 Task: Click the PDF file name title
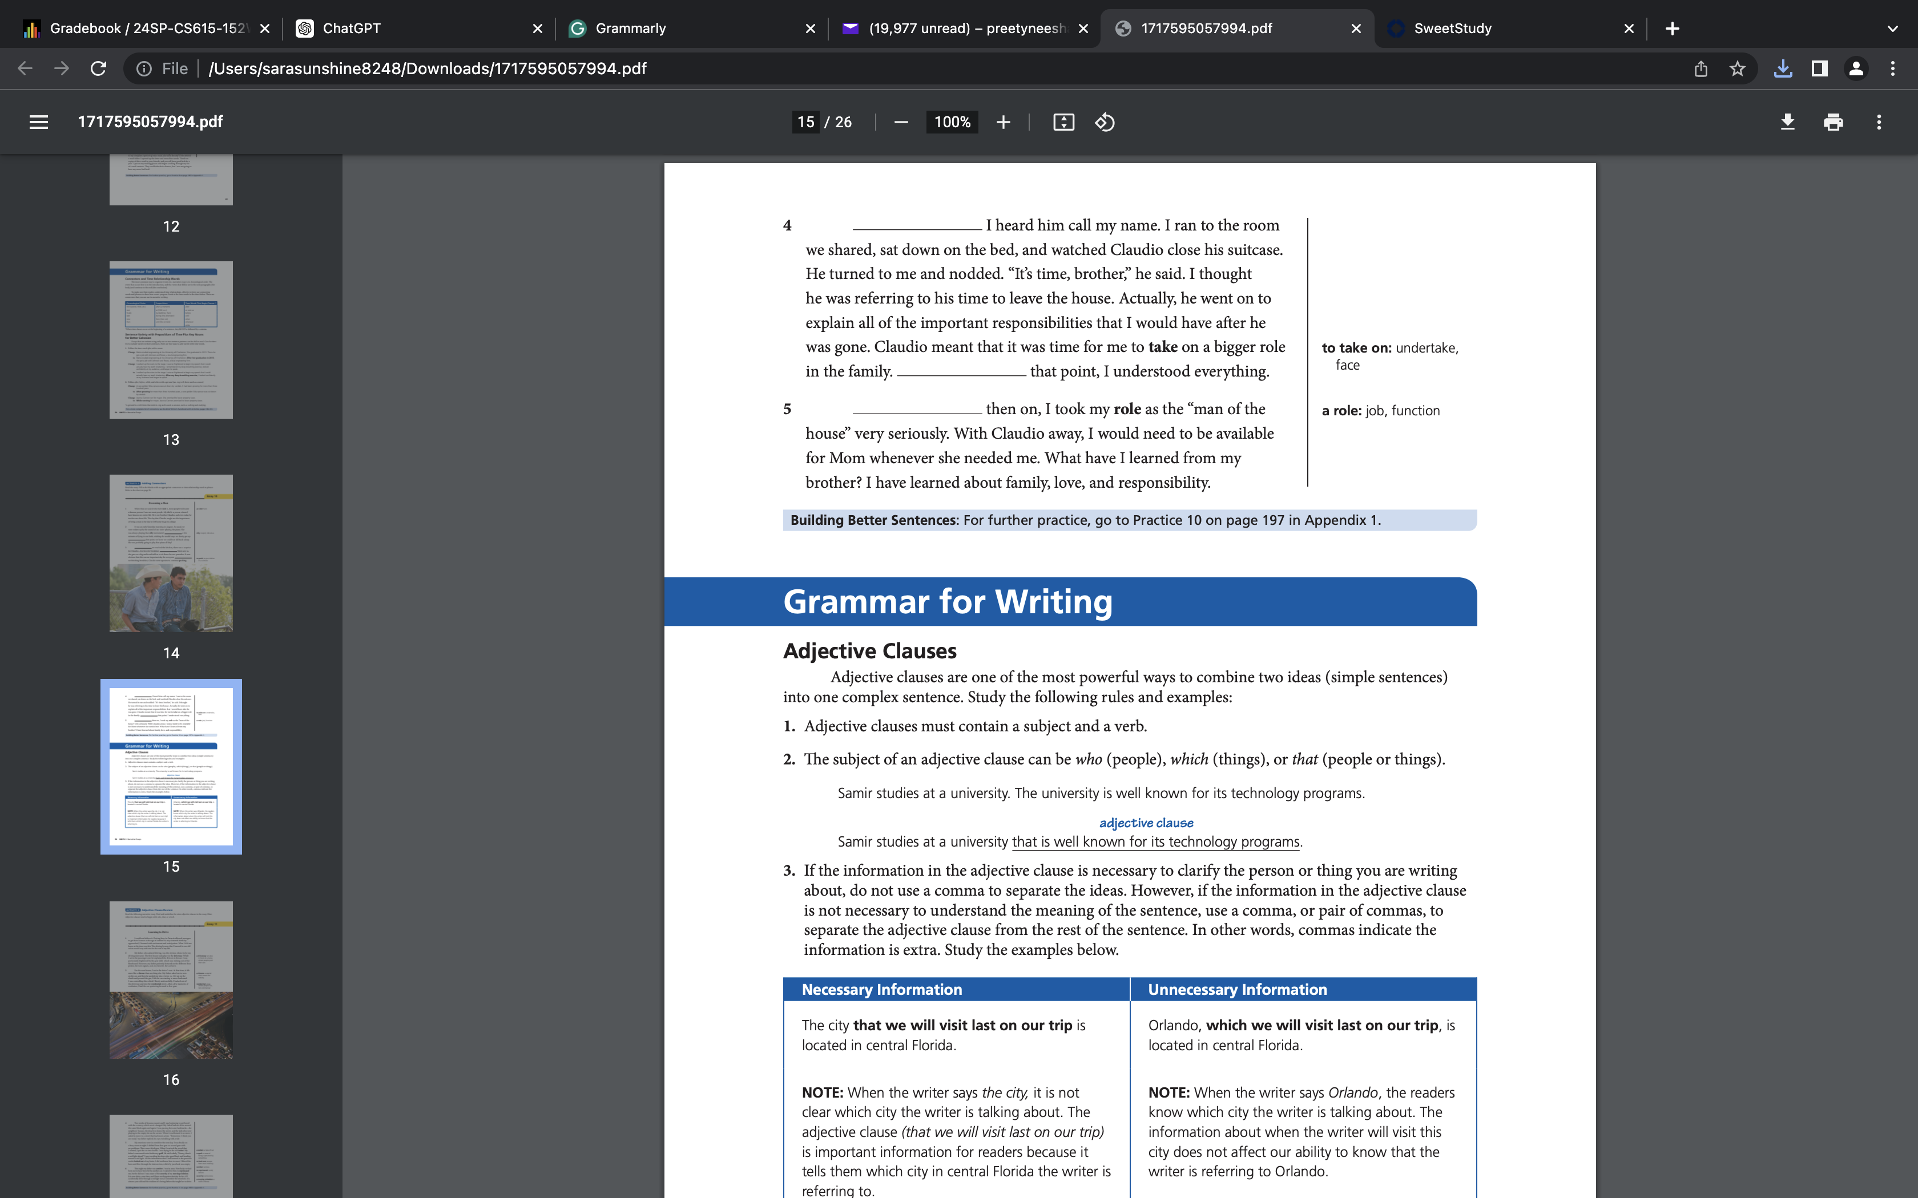(x=150, y=122)
